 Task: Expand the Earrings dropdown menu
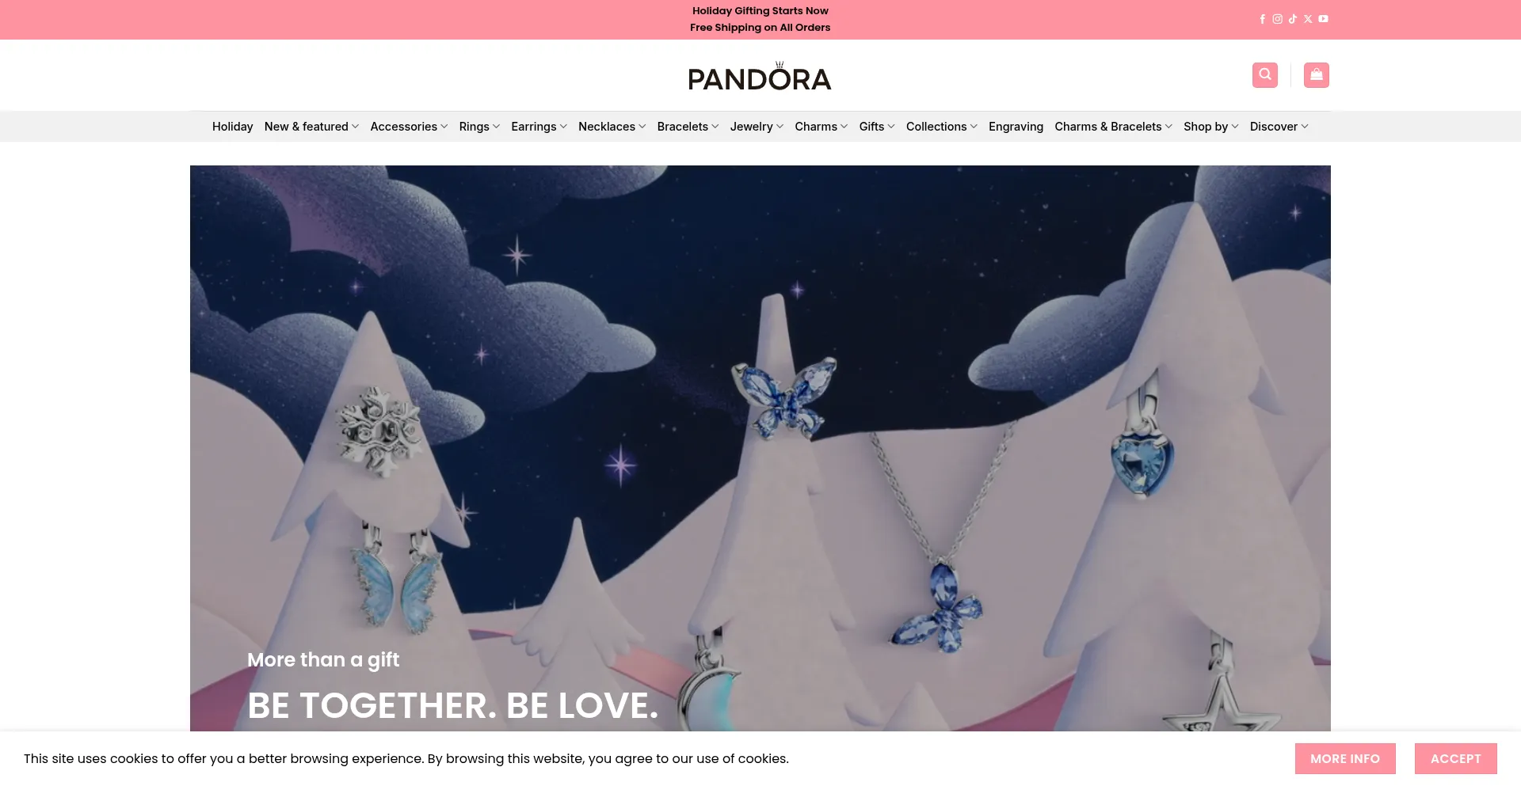point(539,127)
